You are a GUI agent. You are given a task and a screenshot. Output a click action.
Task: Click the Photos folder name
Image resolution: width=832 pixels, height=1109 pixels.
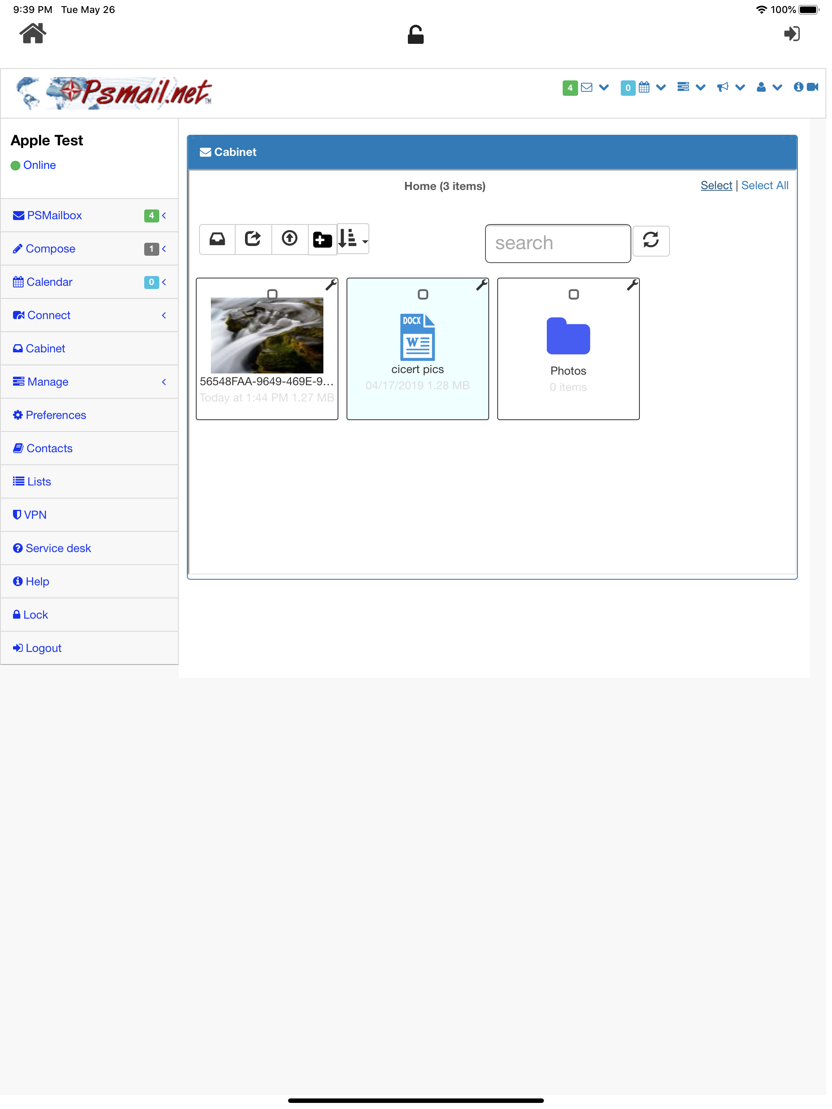tap(568, 371)
